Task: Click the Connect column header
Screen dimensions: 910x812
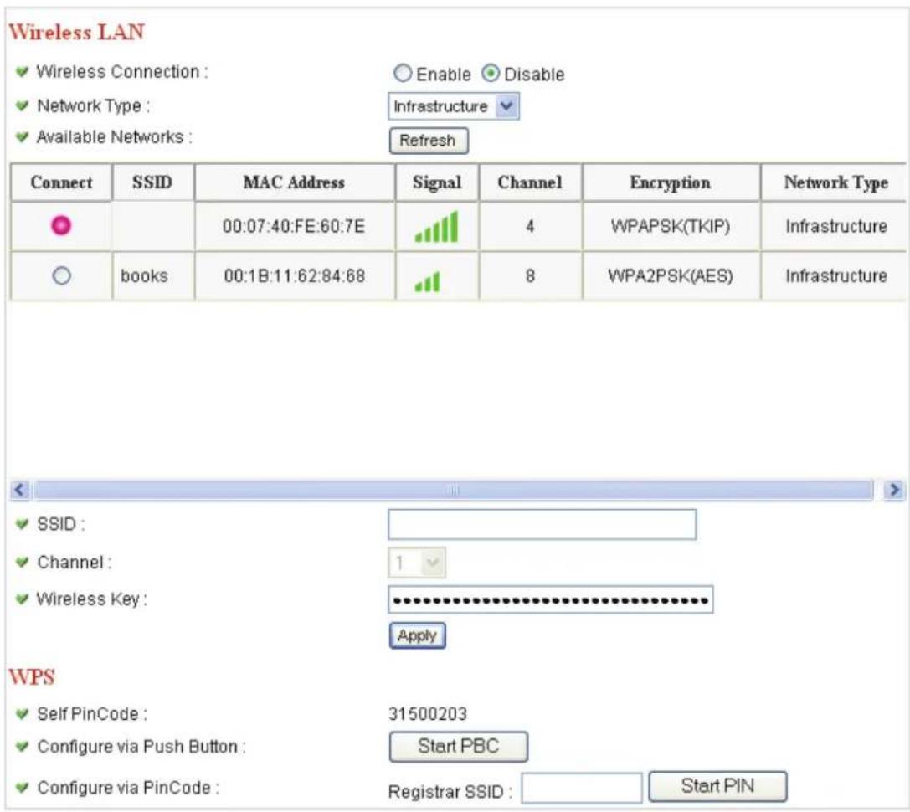Action: (x=61, y=182)
